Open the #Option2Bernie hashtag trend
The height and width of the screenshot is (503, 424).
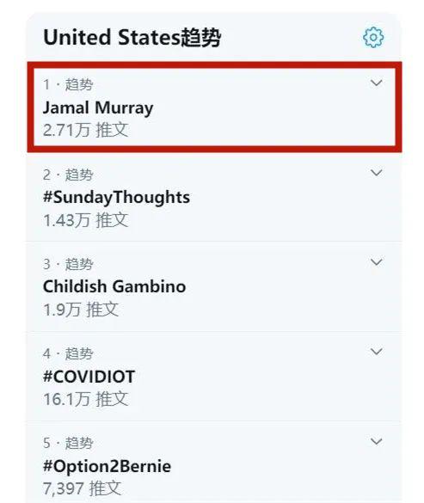pos(107,466)
